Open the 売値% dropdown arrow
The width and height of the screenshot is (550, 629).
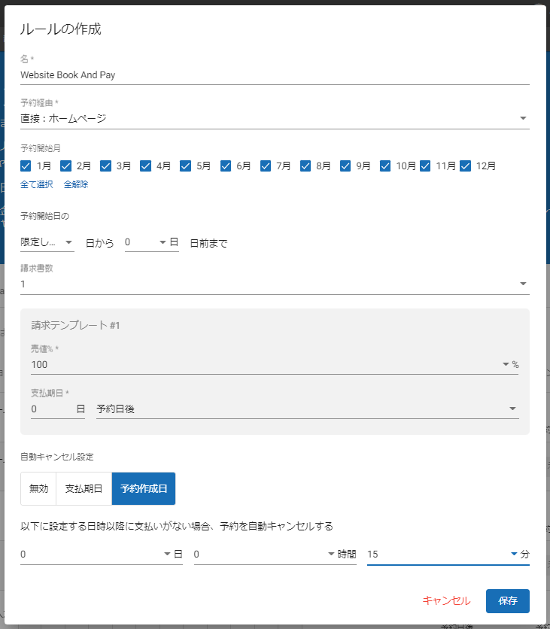[506, 364]
